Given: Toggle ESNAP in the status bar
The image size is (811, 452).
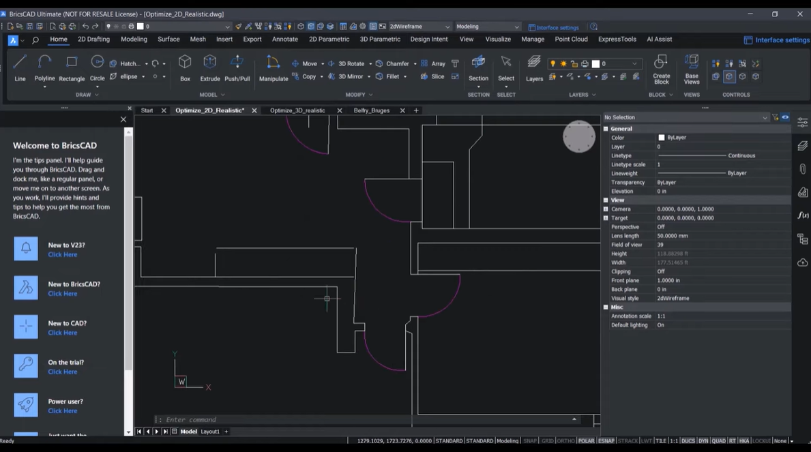Looking at the screenshot, I should click(x=606, y=441).
